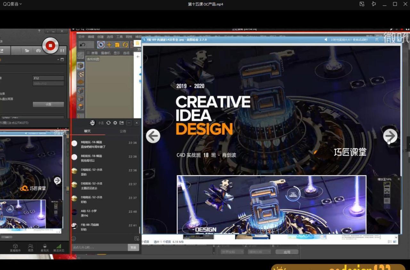Click the QQ影音 mini-mode window icon
The width and height of the screenshot is (410, 270).
pyautogui.click(x=362, y=4)
